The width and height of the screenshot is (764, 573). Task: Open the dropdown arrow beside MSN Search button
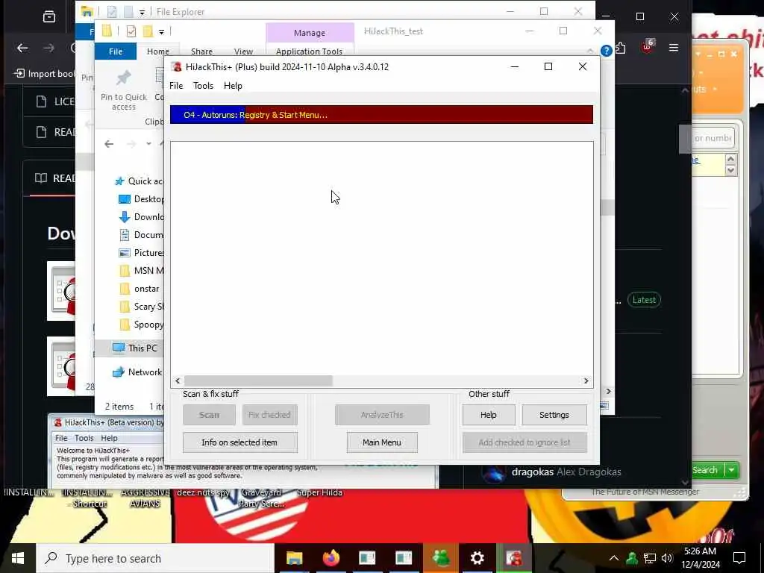tap(732, 470)
